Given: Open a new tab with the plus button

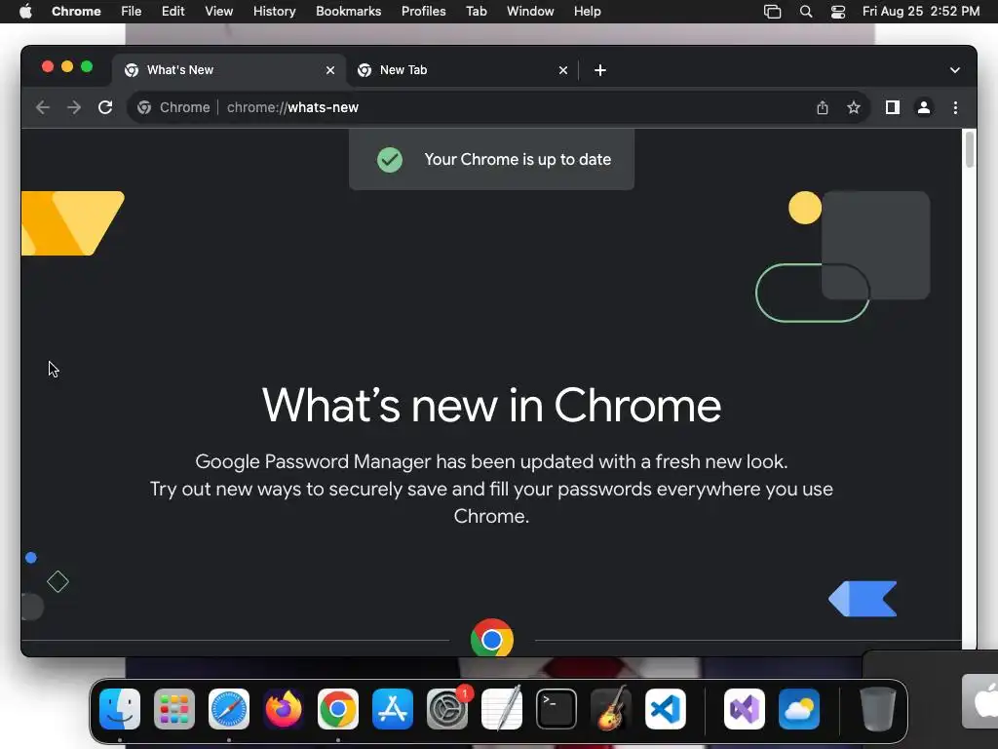Looking at the screenshot, I should [600, 70].
